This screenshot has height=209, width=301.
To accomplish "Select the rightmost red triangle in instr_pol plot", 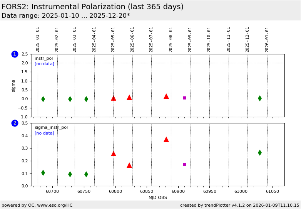I will coord(166,96).
